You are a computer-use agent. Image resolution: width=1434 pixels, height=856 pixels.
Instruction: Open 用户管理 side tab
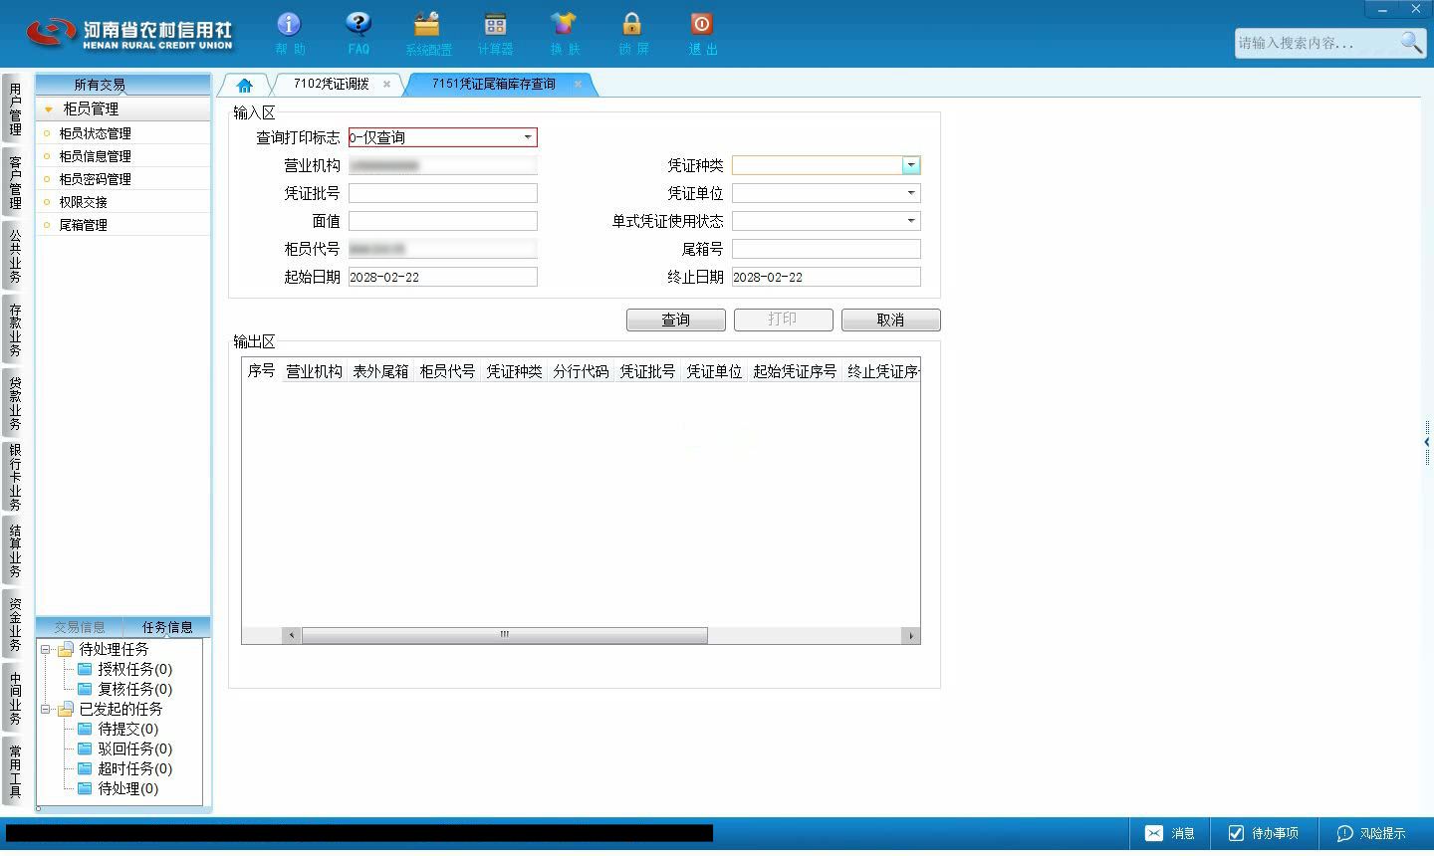pyautogui.click(x=15, y=109)
